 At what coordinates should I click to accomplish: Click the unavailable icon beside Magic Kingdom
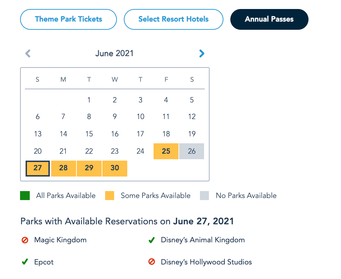coord(25,240)
